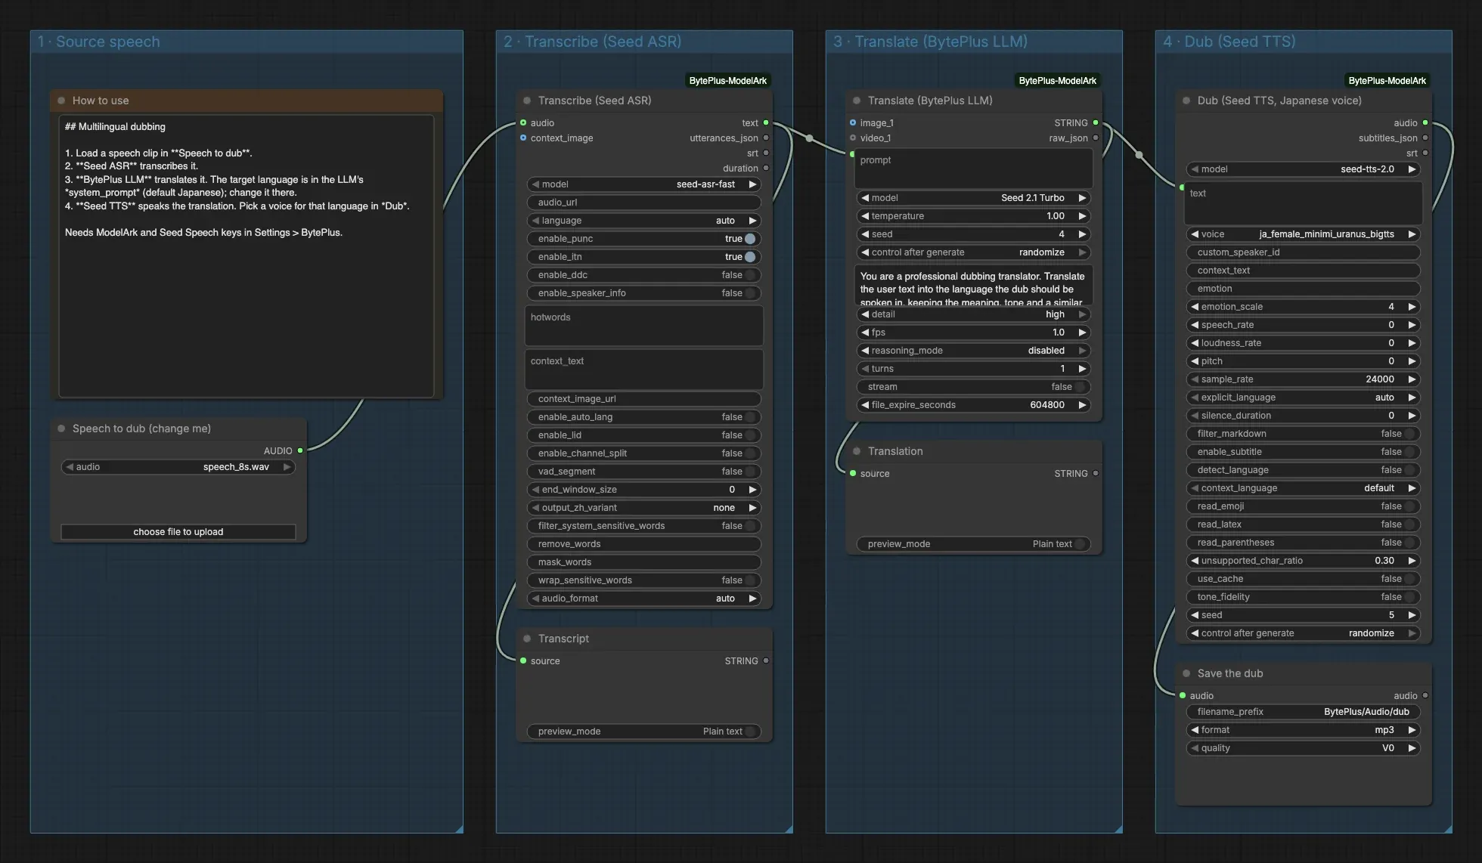This screenshot has height=863, width=1482.
Task: Click left arrow on temperature widget
Action: click(x=865, y=216)
